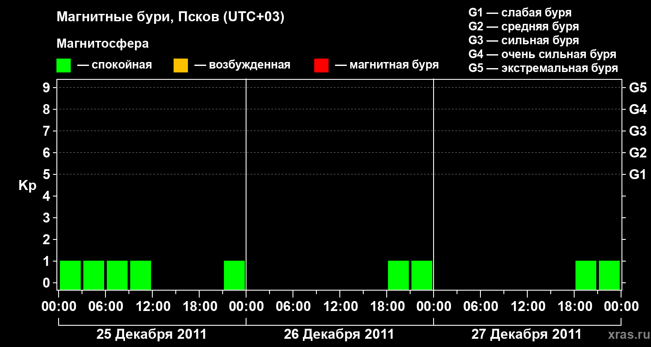Click the date label '25 Декабря 2011'
This screenshot has width=651, height=347.
click(151, 334)
